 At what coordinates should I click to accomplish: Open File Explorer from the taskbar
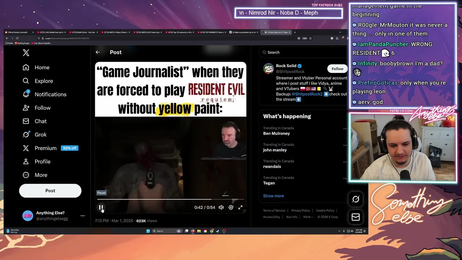tap(199, 231)
